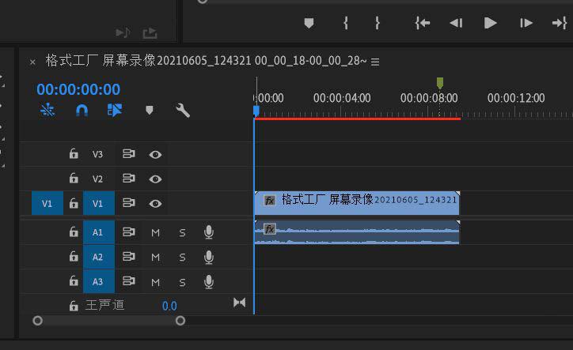Click the Play button in transport controls
This screenshot has height=350, width=573.
490,23
